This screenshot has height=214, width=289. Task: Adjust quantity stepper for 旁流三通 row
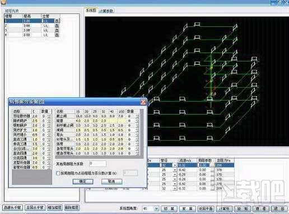point(49,144)
